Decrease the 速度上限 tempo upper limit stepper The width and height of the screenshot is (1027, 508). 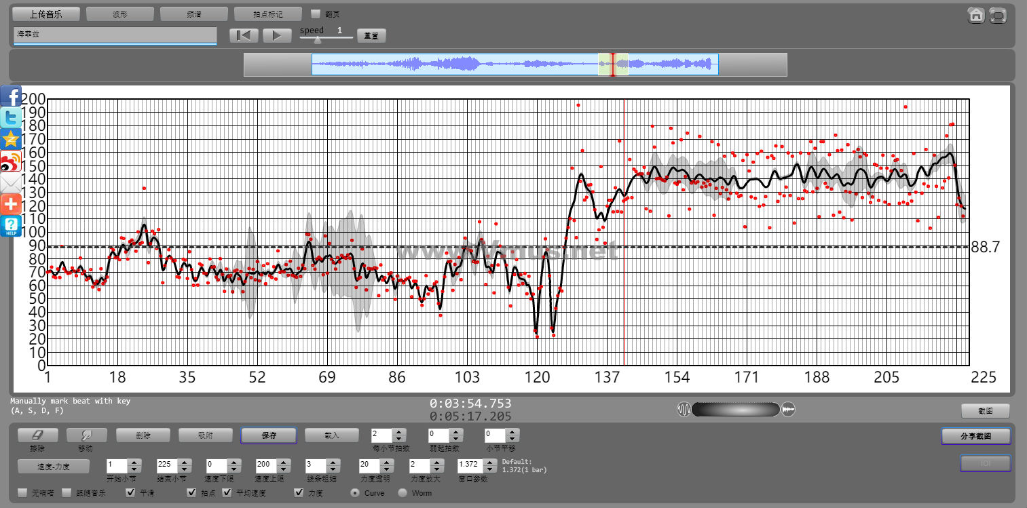click(x=283, y=469)
